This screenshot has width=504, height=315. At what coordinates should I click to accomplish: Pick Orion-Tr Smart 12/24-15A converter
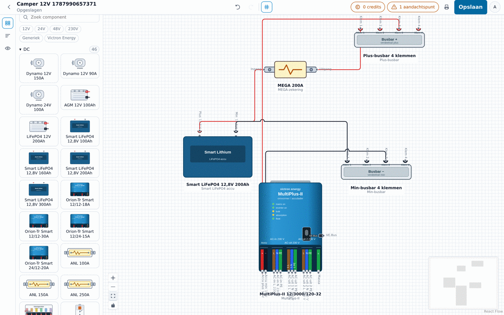pyautogui.click(x=80, y=226)
